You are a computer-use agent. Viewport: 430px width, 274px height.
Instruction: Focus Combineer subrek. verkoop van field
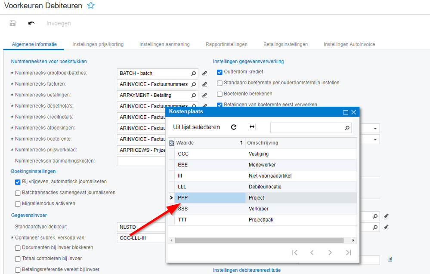tap(141, 238)
